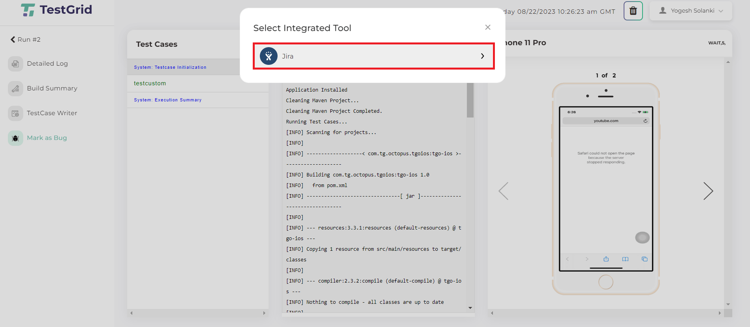Image resolution: width=750 pixels, height=327 pixels.
Task: Open the Yogesh Solanki account dropdown
Action: point(691,11)
